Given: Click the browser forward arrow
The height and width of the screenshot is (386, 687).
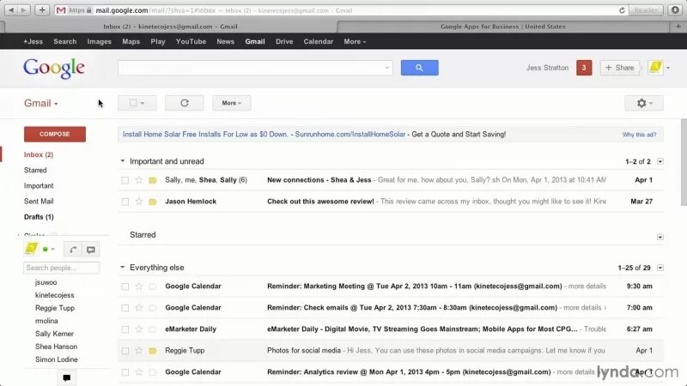Looking at the screenshot, I should (x=24, y=10).
